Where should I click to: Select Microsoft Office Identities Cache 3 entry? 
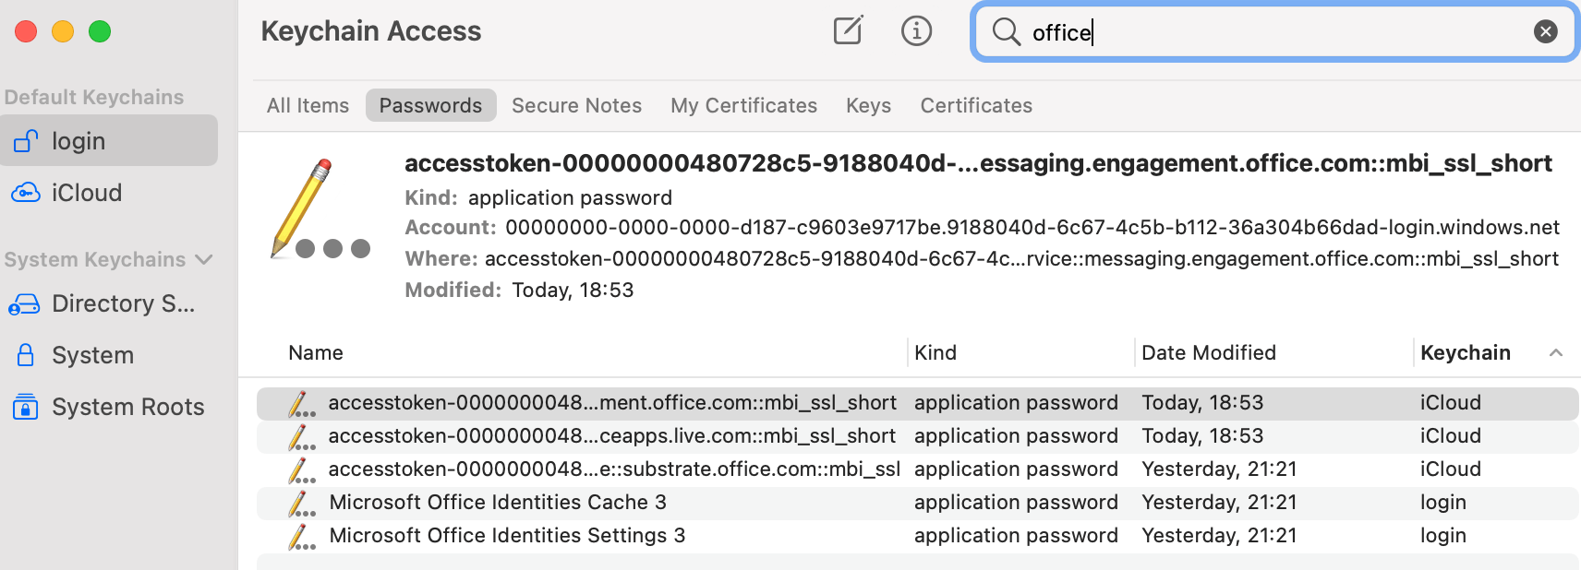point(498,503)
